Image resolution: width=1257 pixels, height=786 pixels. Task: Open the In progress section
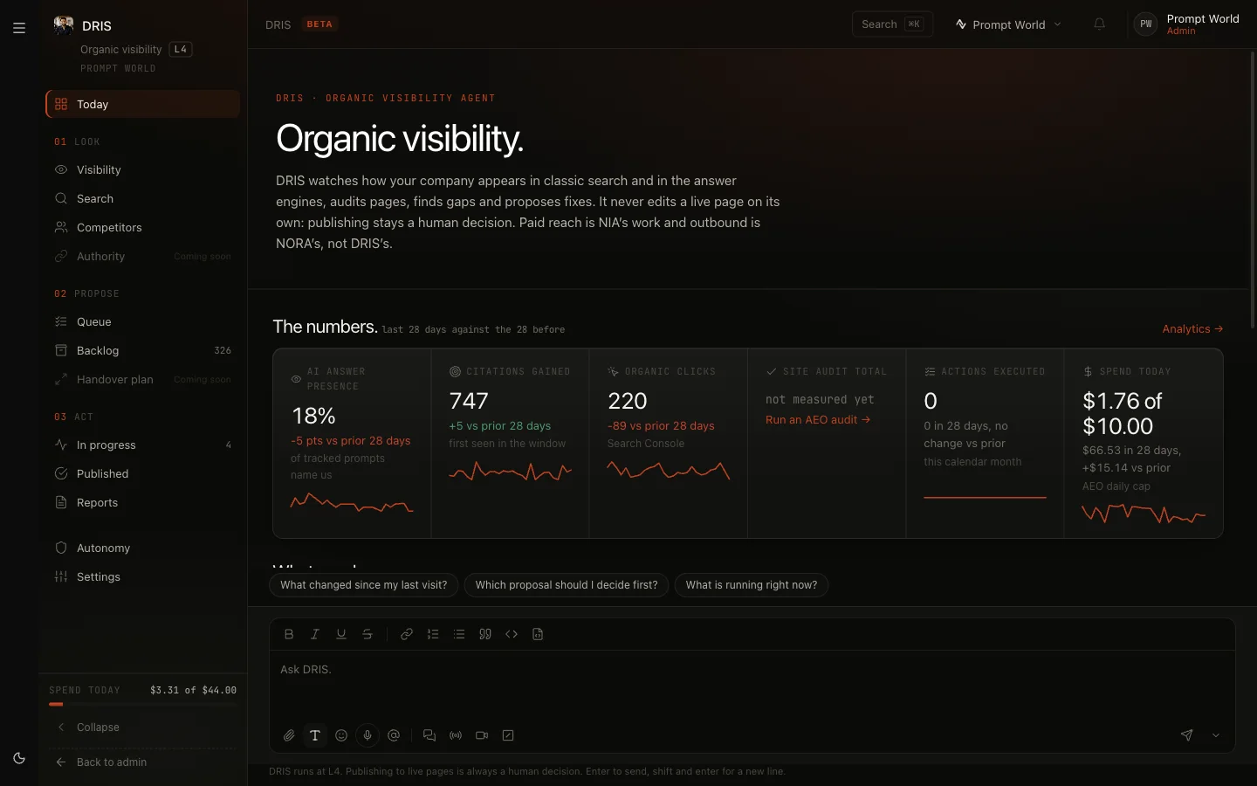pyautogui.click(x=143, y=445)
